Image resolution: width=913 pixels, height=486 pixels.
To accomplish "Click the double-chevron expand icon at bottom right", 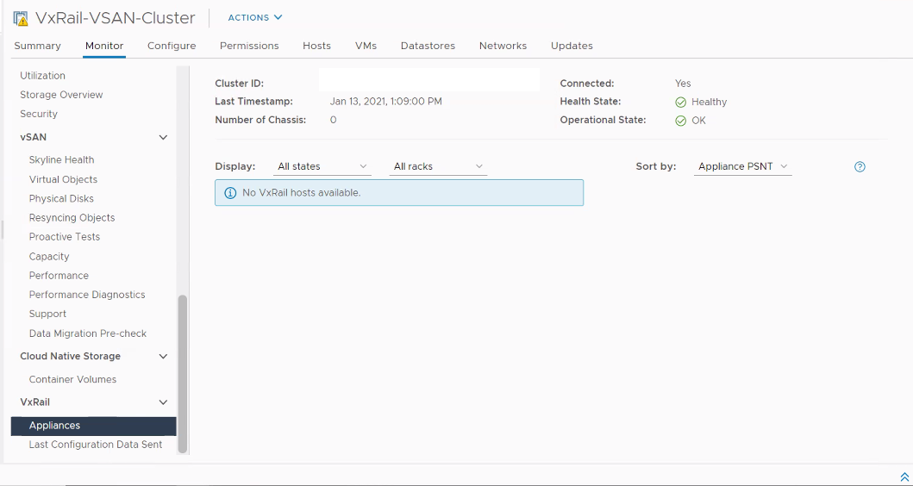I will (x=904, y=477).
